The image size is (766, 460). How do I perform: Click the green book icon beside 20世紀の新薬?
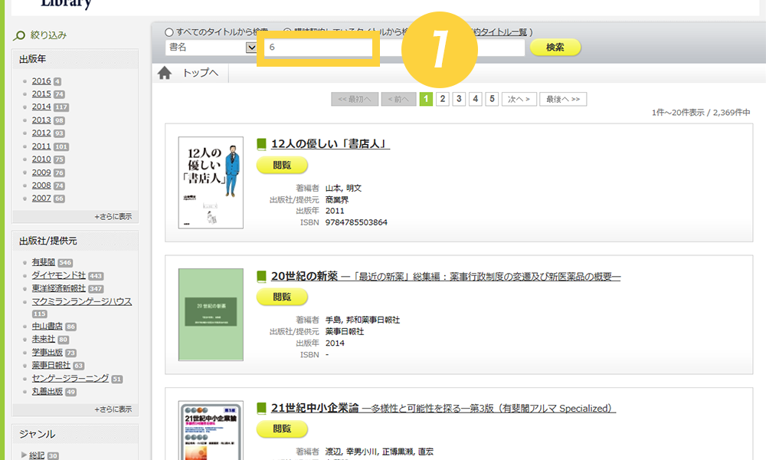point(261,277)
